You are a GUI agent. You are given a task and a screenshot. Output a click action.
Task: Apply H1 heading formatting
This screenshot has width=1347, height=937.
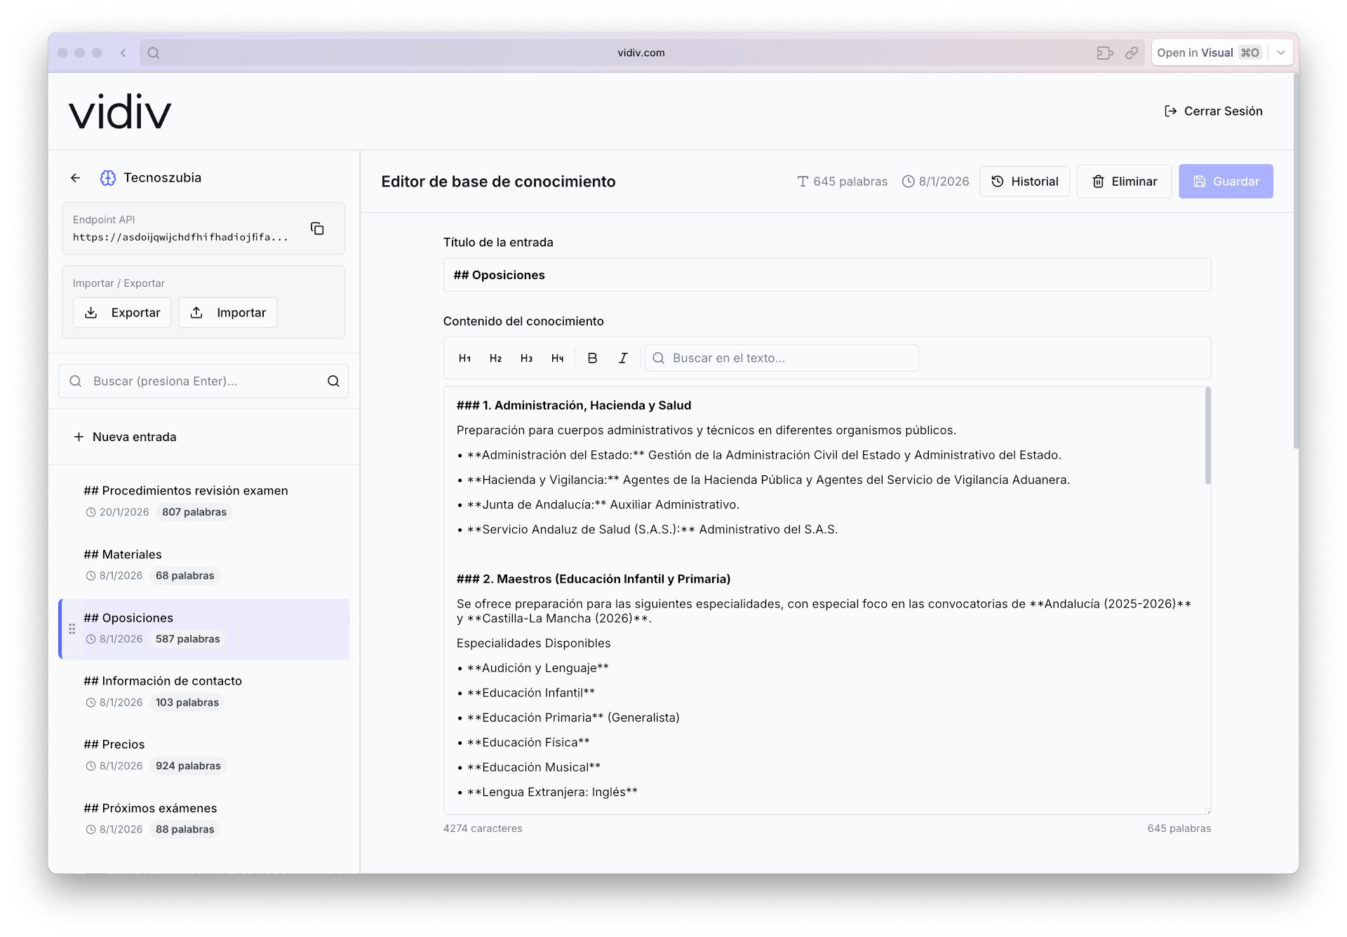pyautogui.click(x=464, y=358)
